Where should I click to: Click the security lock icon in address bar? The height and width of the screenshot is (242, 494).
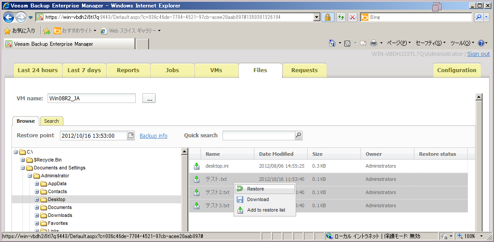[x=328, y=17]
